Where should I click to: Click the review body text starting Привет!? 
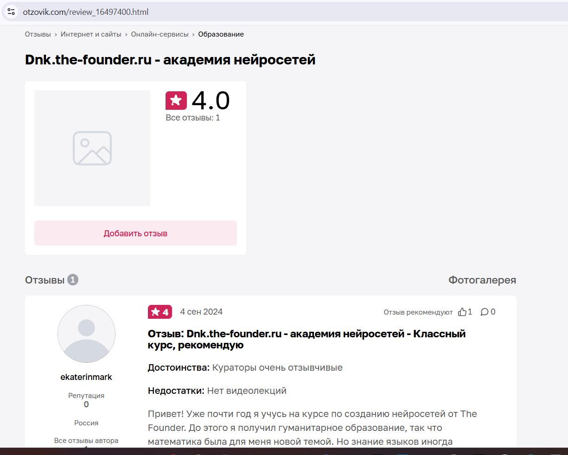pos(313,428)
